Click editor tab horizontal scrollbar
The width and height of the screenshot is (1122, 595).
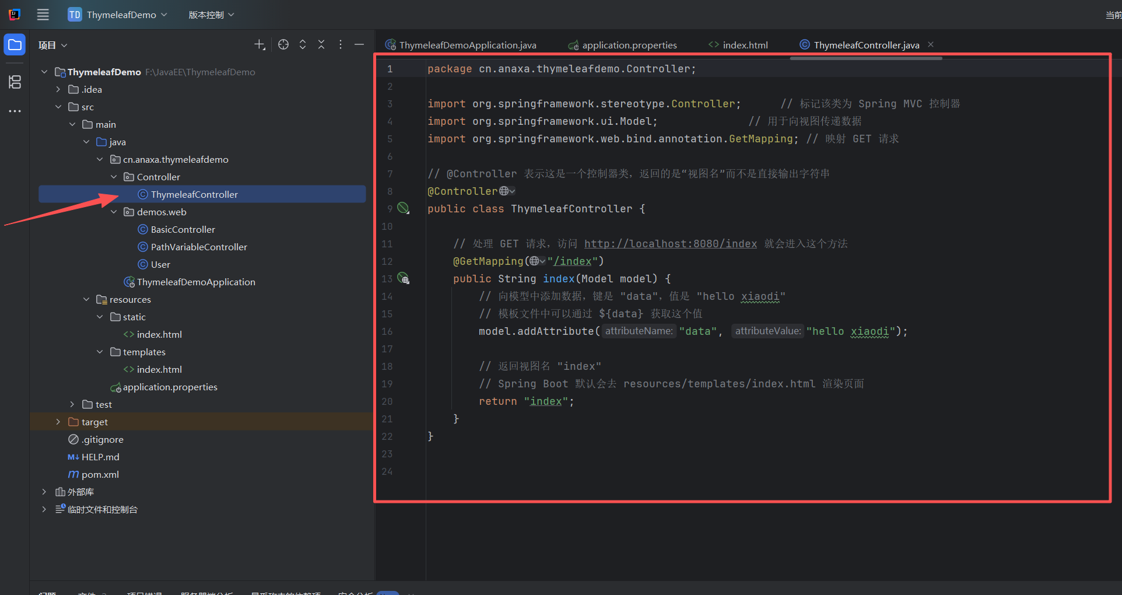pyautogui.click(x=866, y=58)
